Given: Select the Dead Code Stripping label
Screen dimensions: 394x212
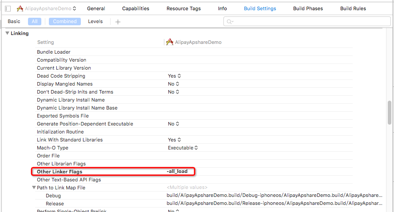Looking at the screenshot, I should (x=61, y=76).
